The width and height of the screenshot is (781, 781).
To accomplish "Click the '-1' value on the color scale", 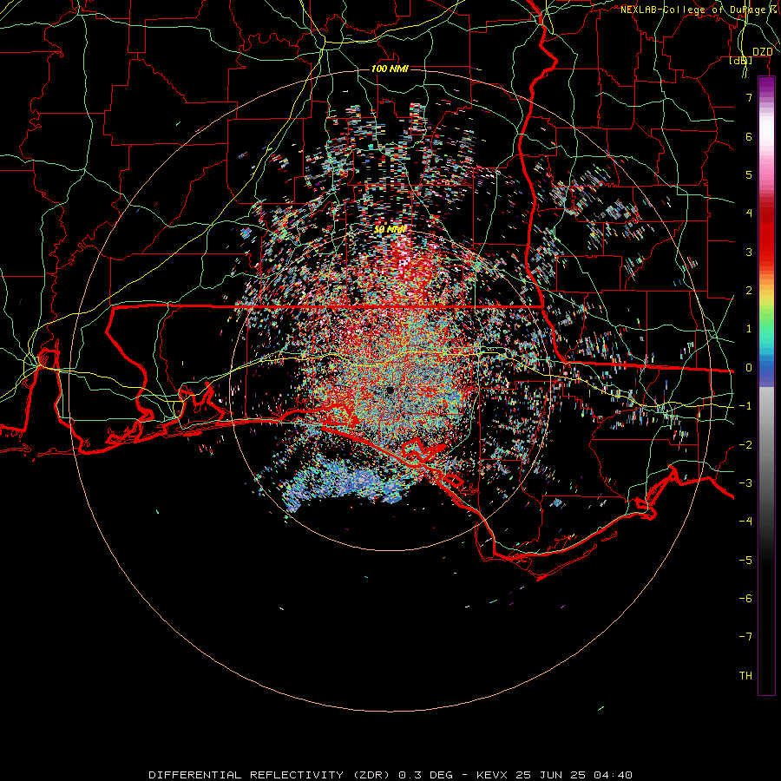I will tap(745, 406).
